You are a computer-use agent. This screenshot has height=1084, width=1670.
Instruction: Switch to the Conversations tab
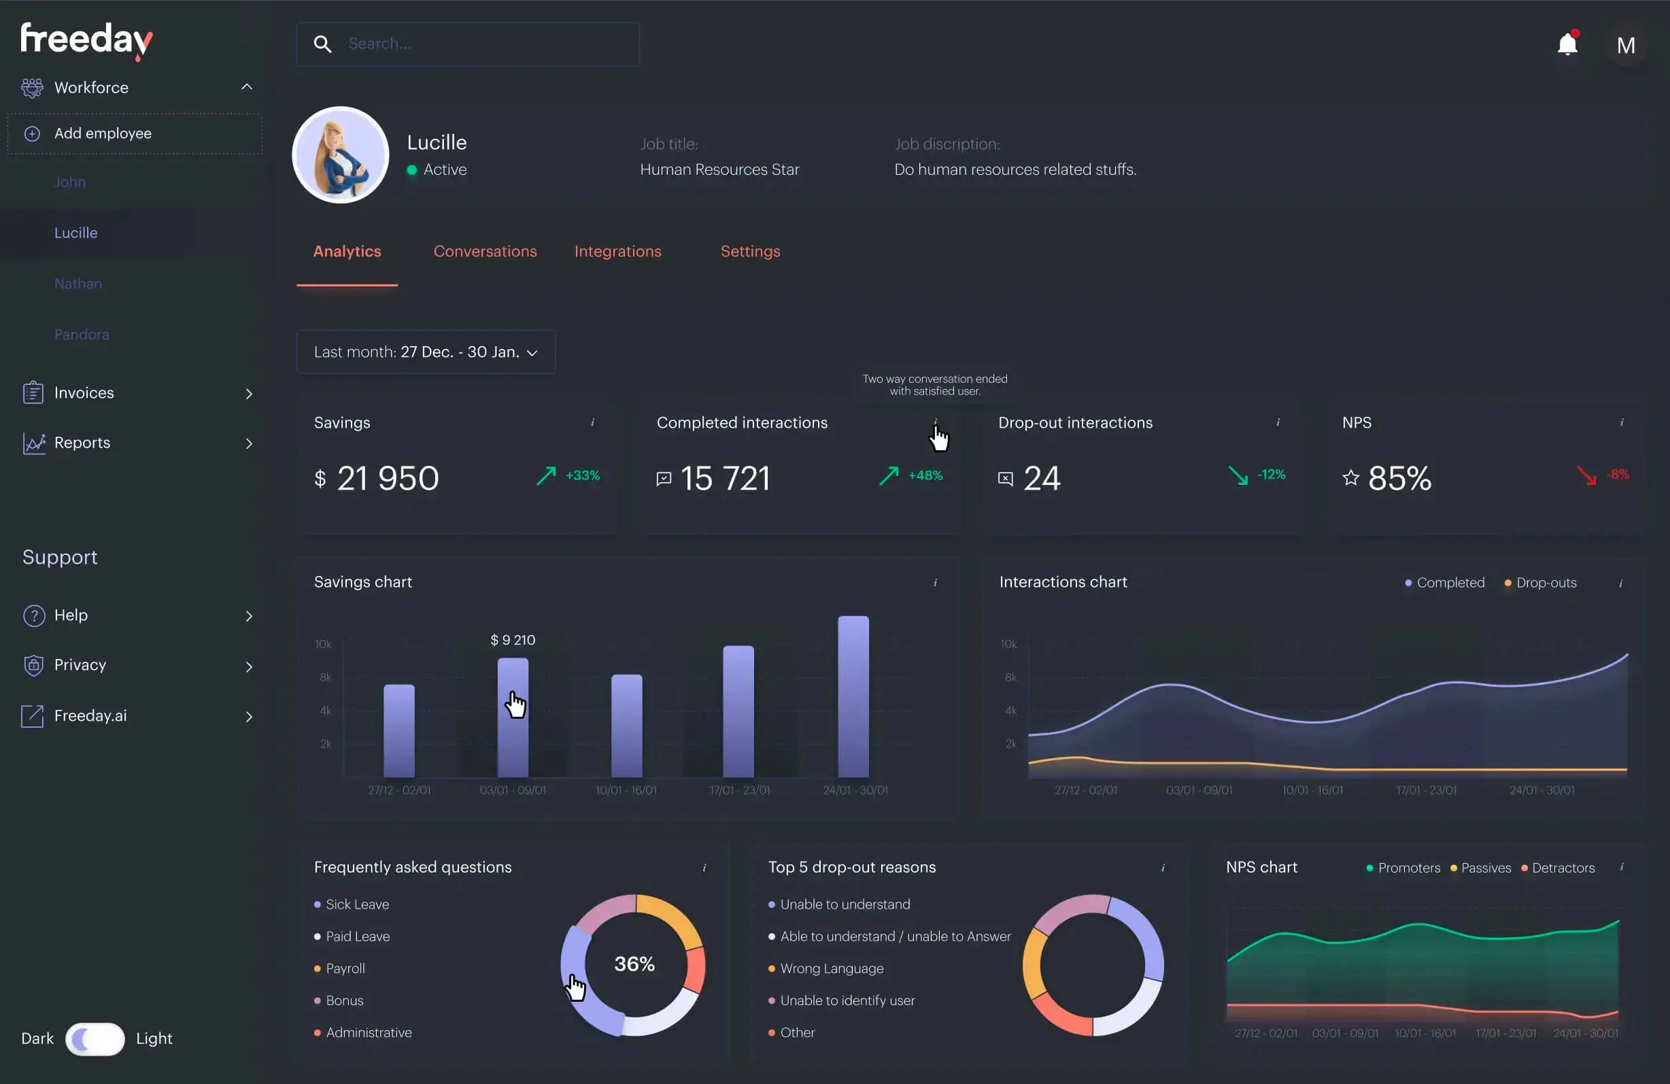485,251
